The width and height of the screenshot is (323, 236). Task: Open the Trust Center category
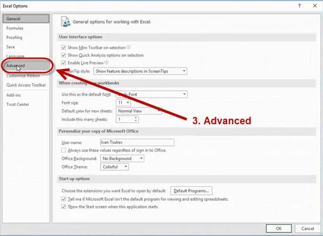pyautogui.click(x=18, y=104)
